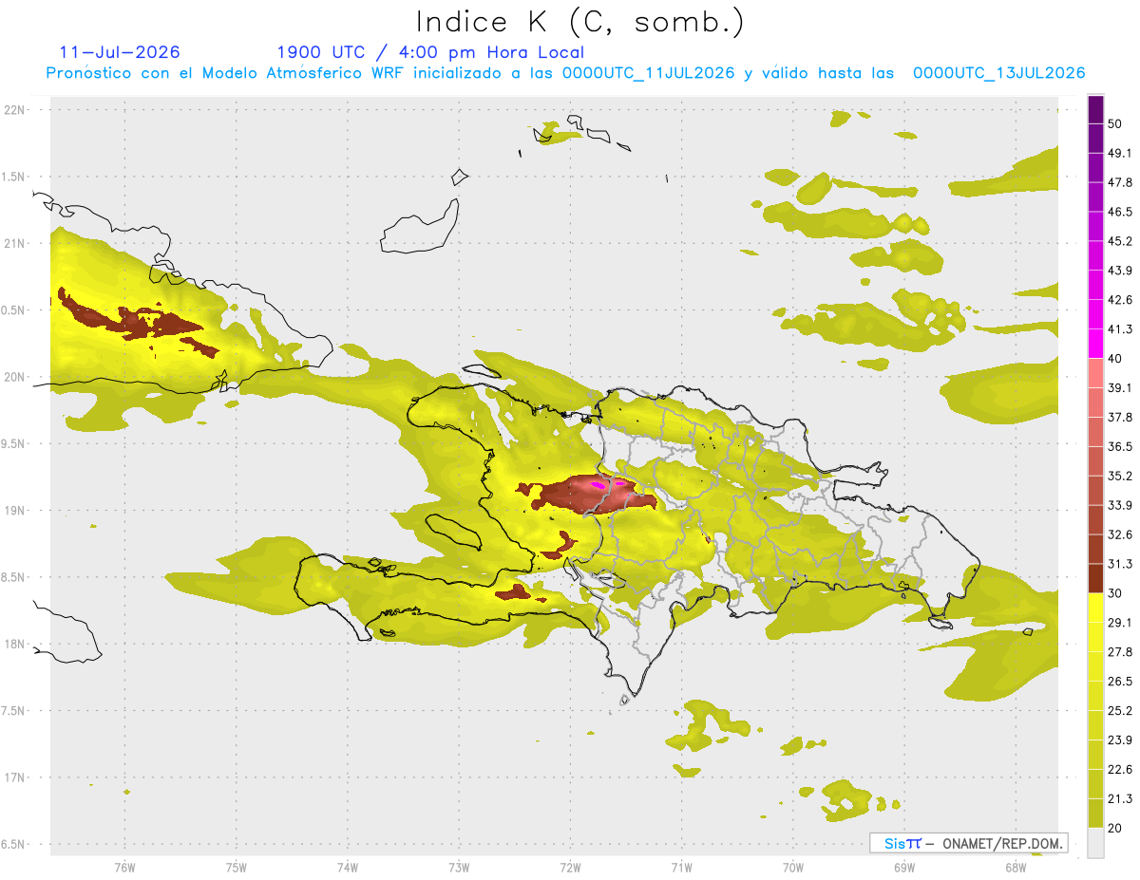1140x880 pixels.
Task: Click longitude axis label "72W"
Action: click(570, 868)
